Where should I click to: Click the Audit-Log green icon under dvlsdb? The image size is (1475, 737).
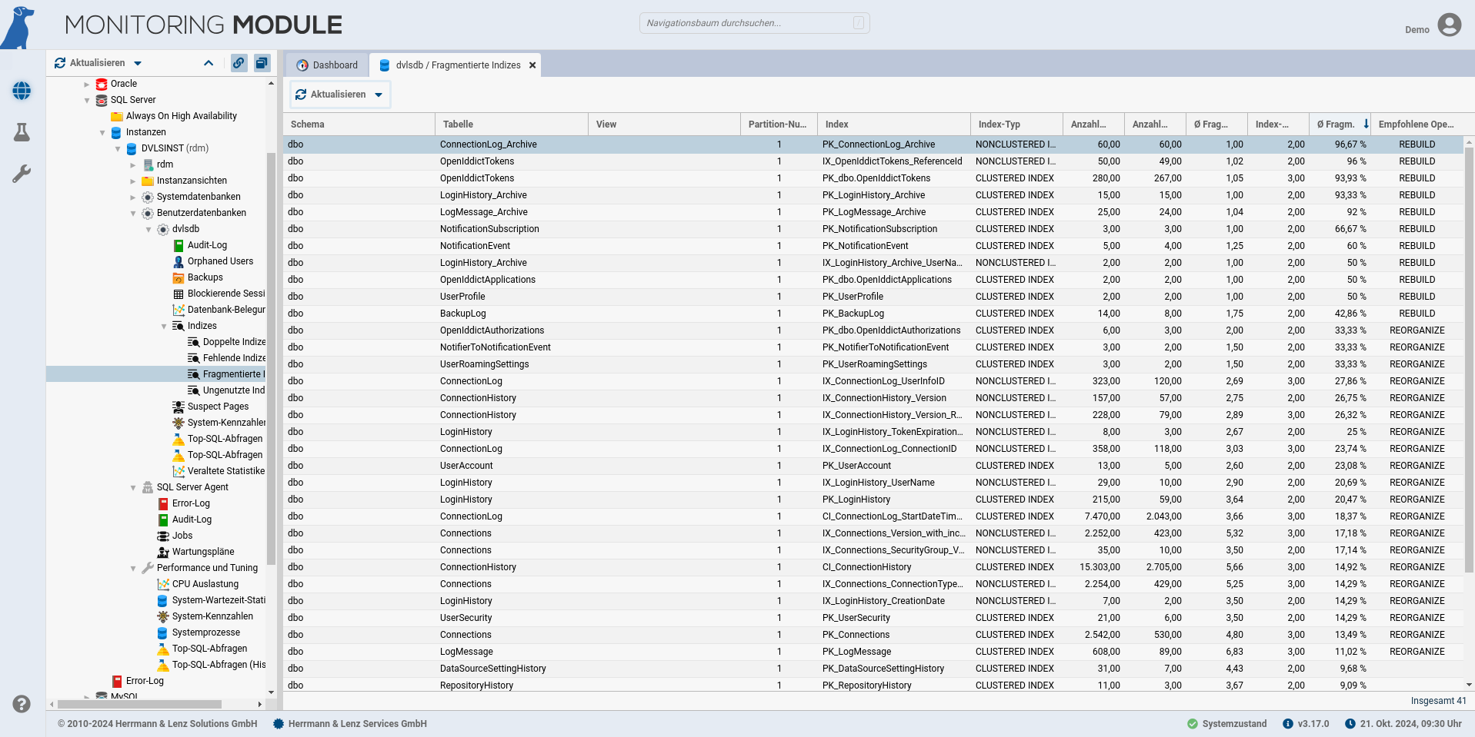[x=179, y=245]
